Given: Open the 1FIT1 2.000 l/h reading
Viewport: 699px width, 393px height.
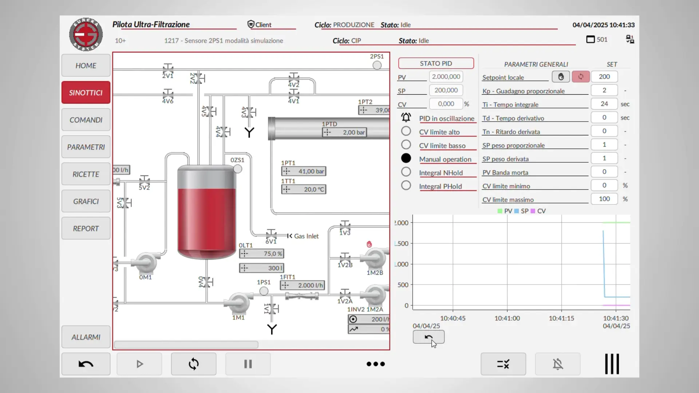Looking at the screenshot, I should click(x=303, y=285).
